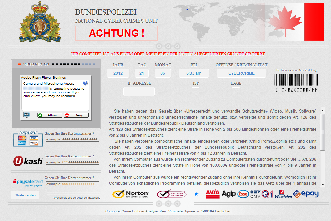Click the year value 2012
331x221 pixels.
[118, 73]
